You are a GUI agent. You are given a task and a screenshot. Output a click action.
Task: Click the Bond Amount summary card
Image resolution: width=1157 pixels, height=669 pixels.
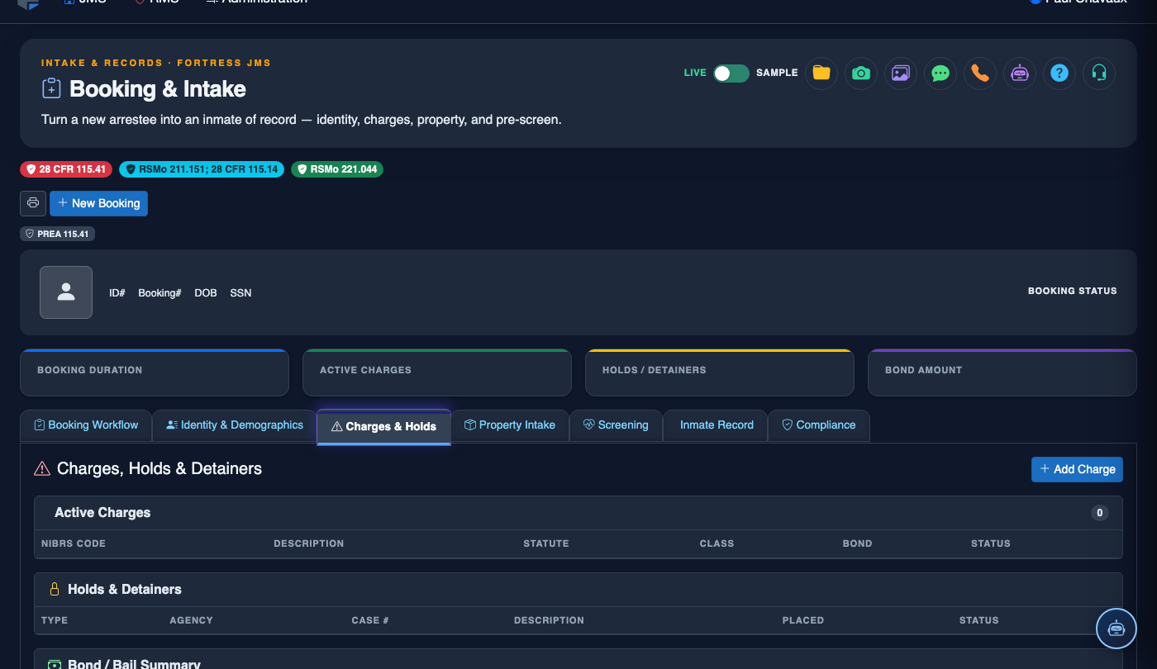click(1002, 372)
